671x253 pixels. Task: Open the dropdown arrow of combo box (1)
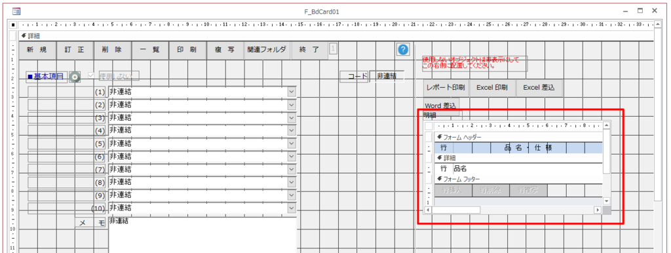click(x=292, y=92)
